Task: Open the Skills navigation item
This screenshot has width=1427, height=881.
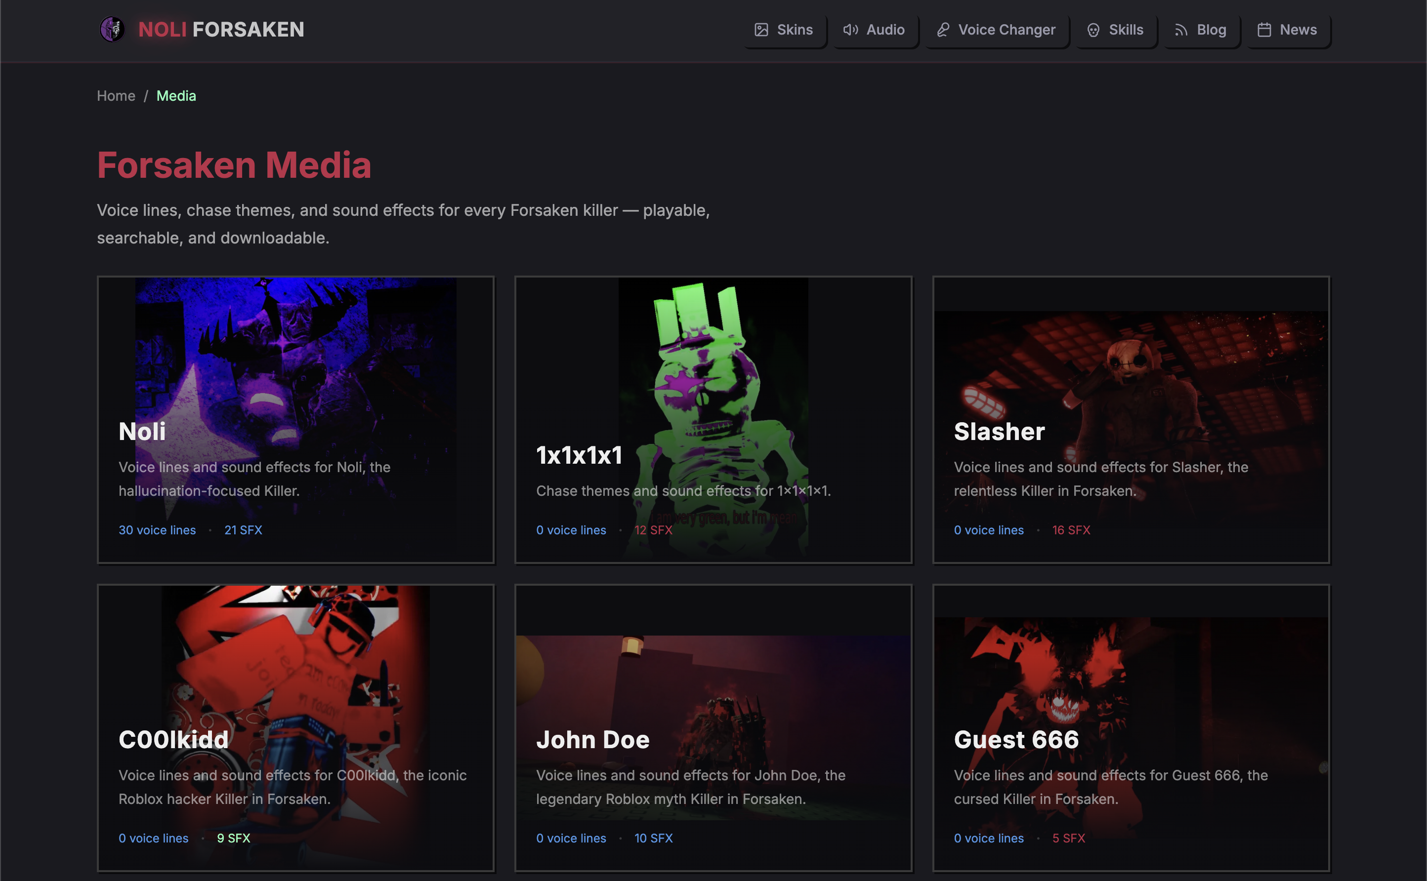Action: click(1116, 30)
